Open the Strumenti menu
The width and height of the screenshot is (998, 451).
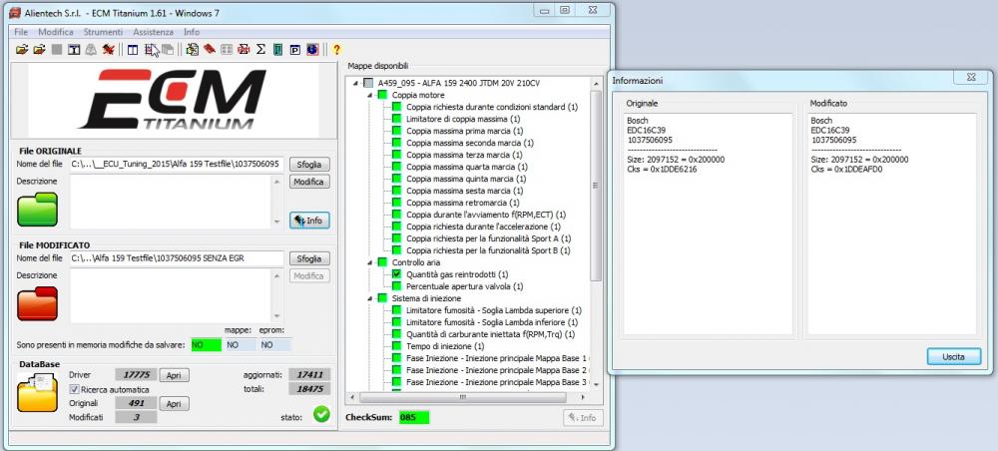point(103,33)
